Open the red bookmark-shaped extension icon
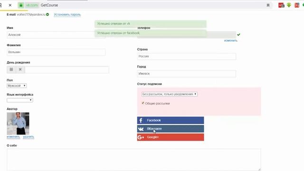This screenshot has width=304, height=171. pos(297,5)
